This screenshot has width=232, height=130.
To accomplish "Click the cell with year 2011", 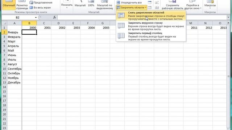I will [191, 28].
